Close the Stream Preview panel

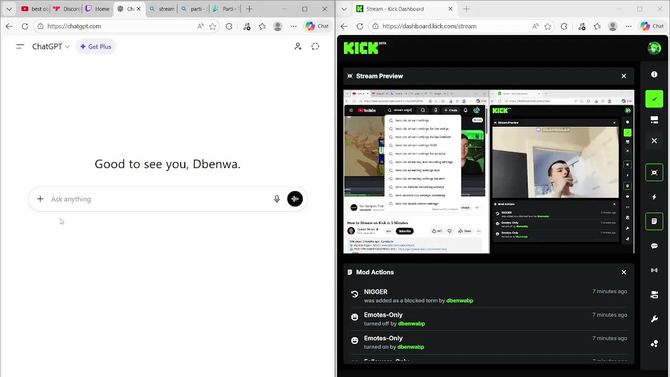[623, 76]
